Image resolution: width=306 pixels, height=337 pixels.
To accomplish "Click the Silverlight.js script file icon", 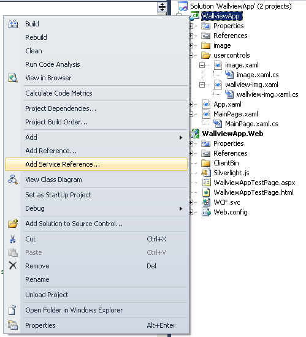I will point(206,173).
